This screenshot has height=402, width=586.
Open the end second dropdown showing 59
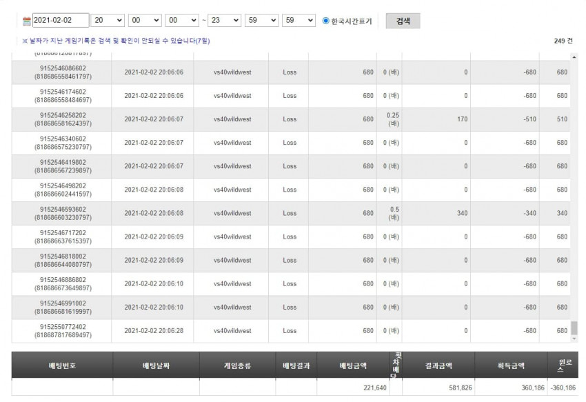tap(299, 20)
